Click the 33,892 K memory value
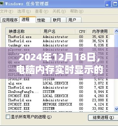The height and width of the screenshot is (126, 118). (x=100, y=108)
